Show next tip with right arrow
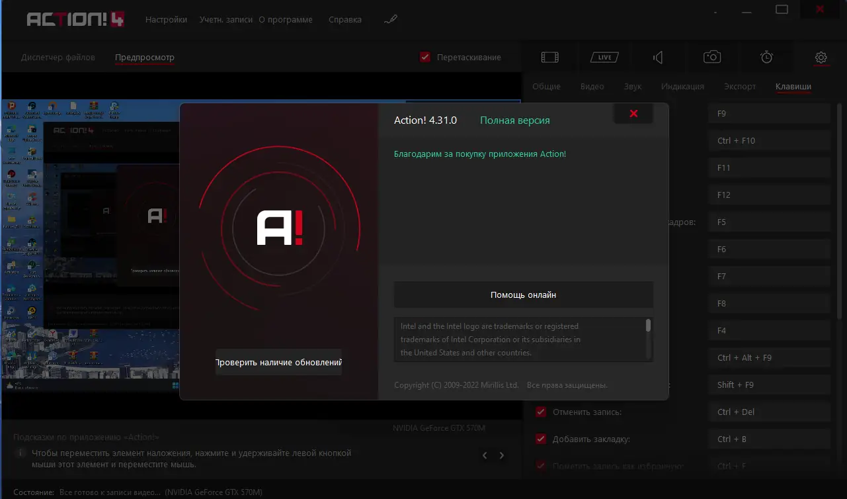The width and height of the screenshot is (847, 499). point(502,455)
